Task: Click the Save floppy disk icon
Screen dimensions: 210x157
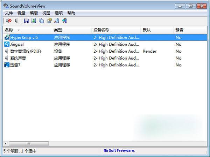Action: coord(26,21)
